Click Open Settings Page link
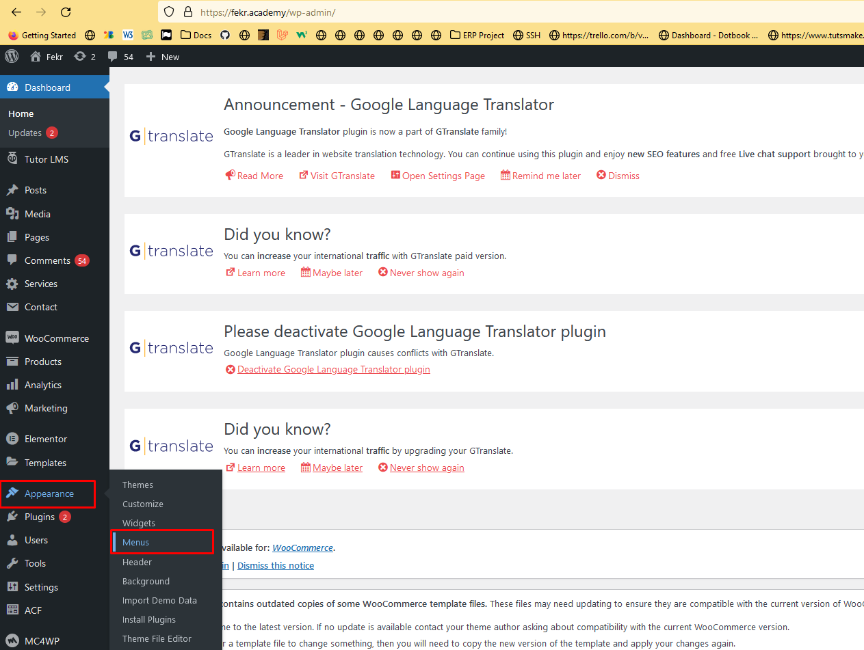Viewport: 864px width, 650px height. pos(438,176)
